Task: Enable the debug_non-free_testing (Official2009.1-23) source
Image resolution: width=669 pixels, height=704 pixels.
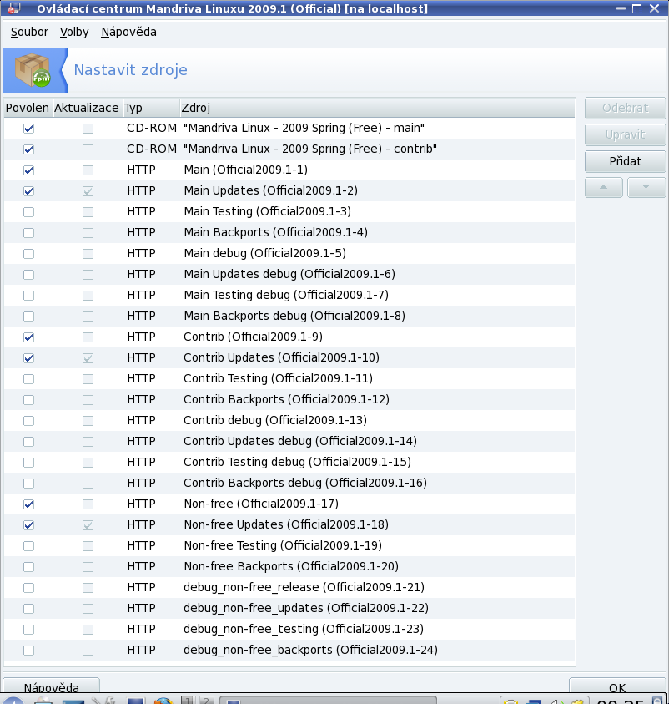Action: click(28, 630)
